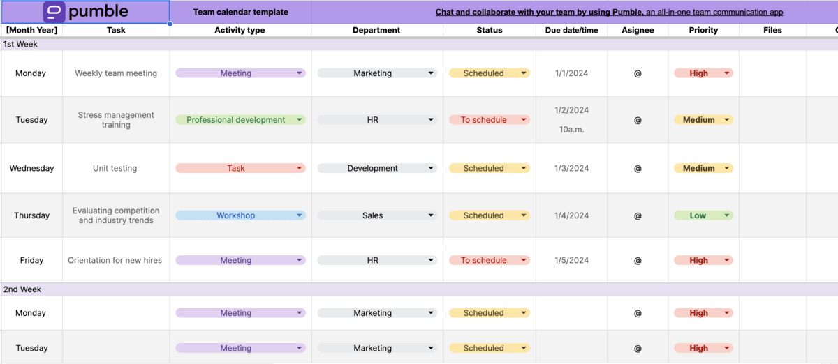This screenshot has height=364, width=838.
Task: Select the Activity type column header
Action: coord(240,31)
